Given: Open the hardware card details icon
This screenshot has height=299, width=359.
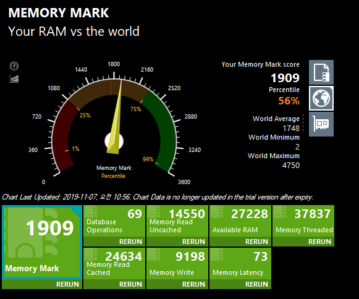Looking at the screenshot, I should tap(321, 124).
